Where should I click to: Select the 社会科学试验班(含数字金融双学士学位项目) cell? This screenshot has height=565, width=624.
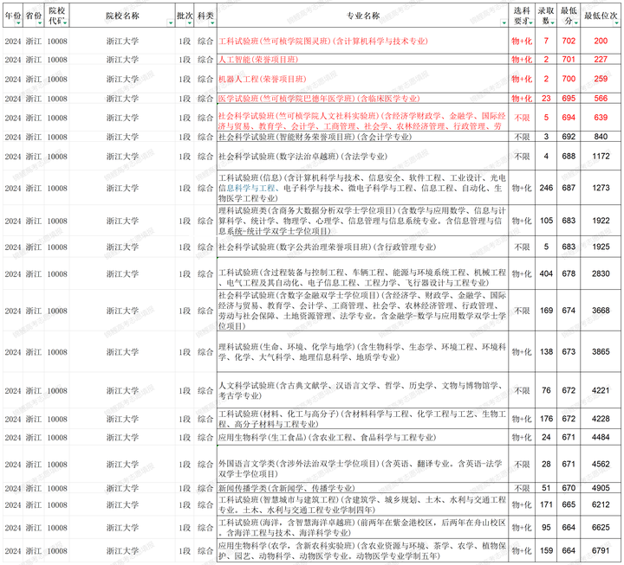362,311
